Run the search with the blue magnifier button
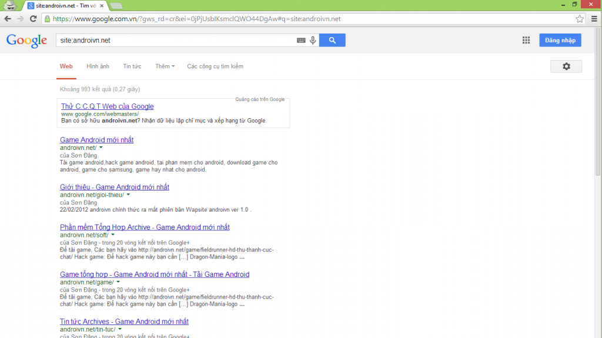 332,41
